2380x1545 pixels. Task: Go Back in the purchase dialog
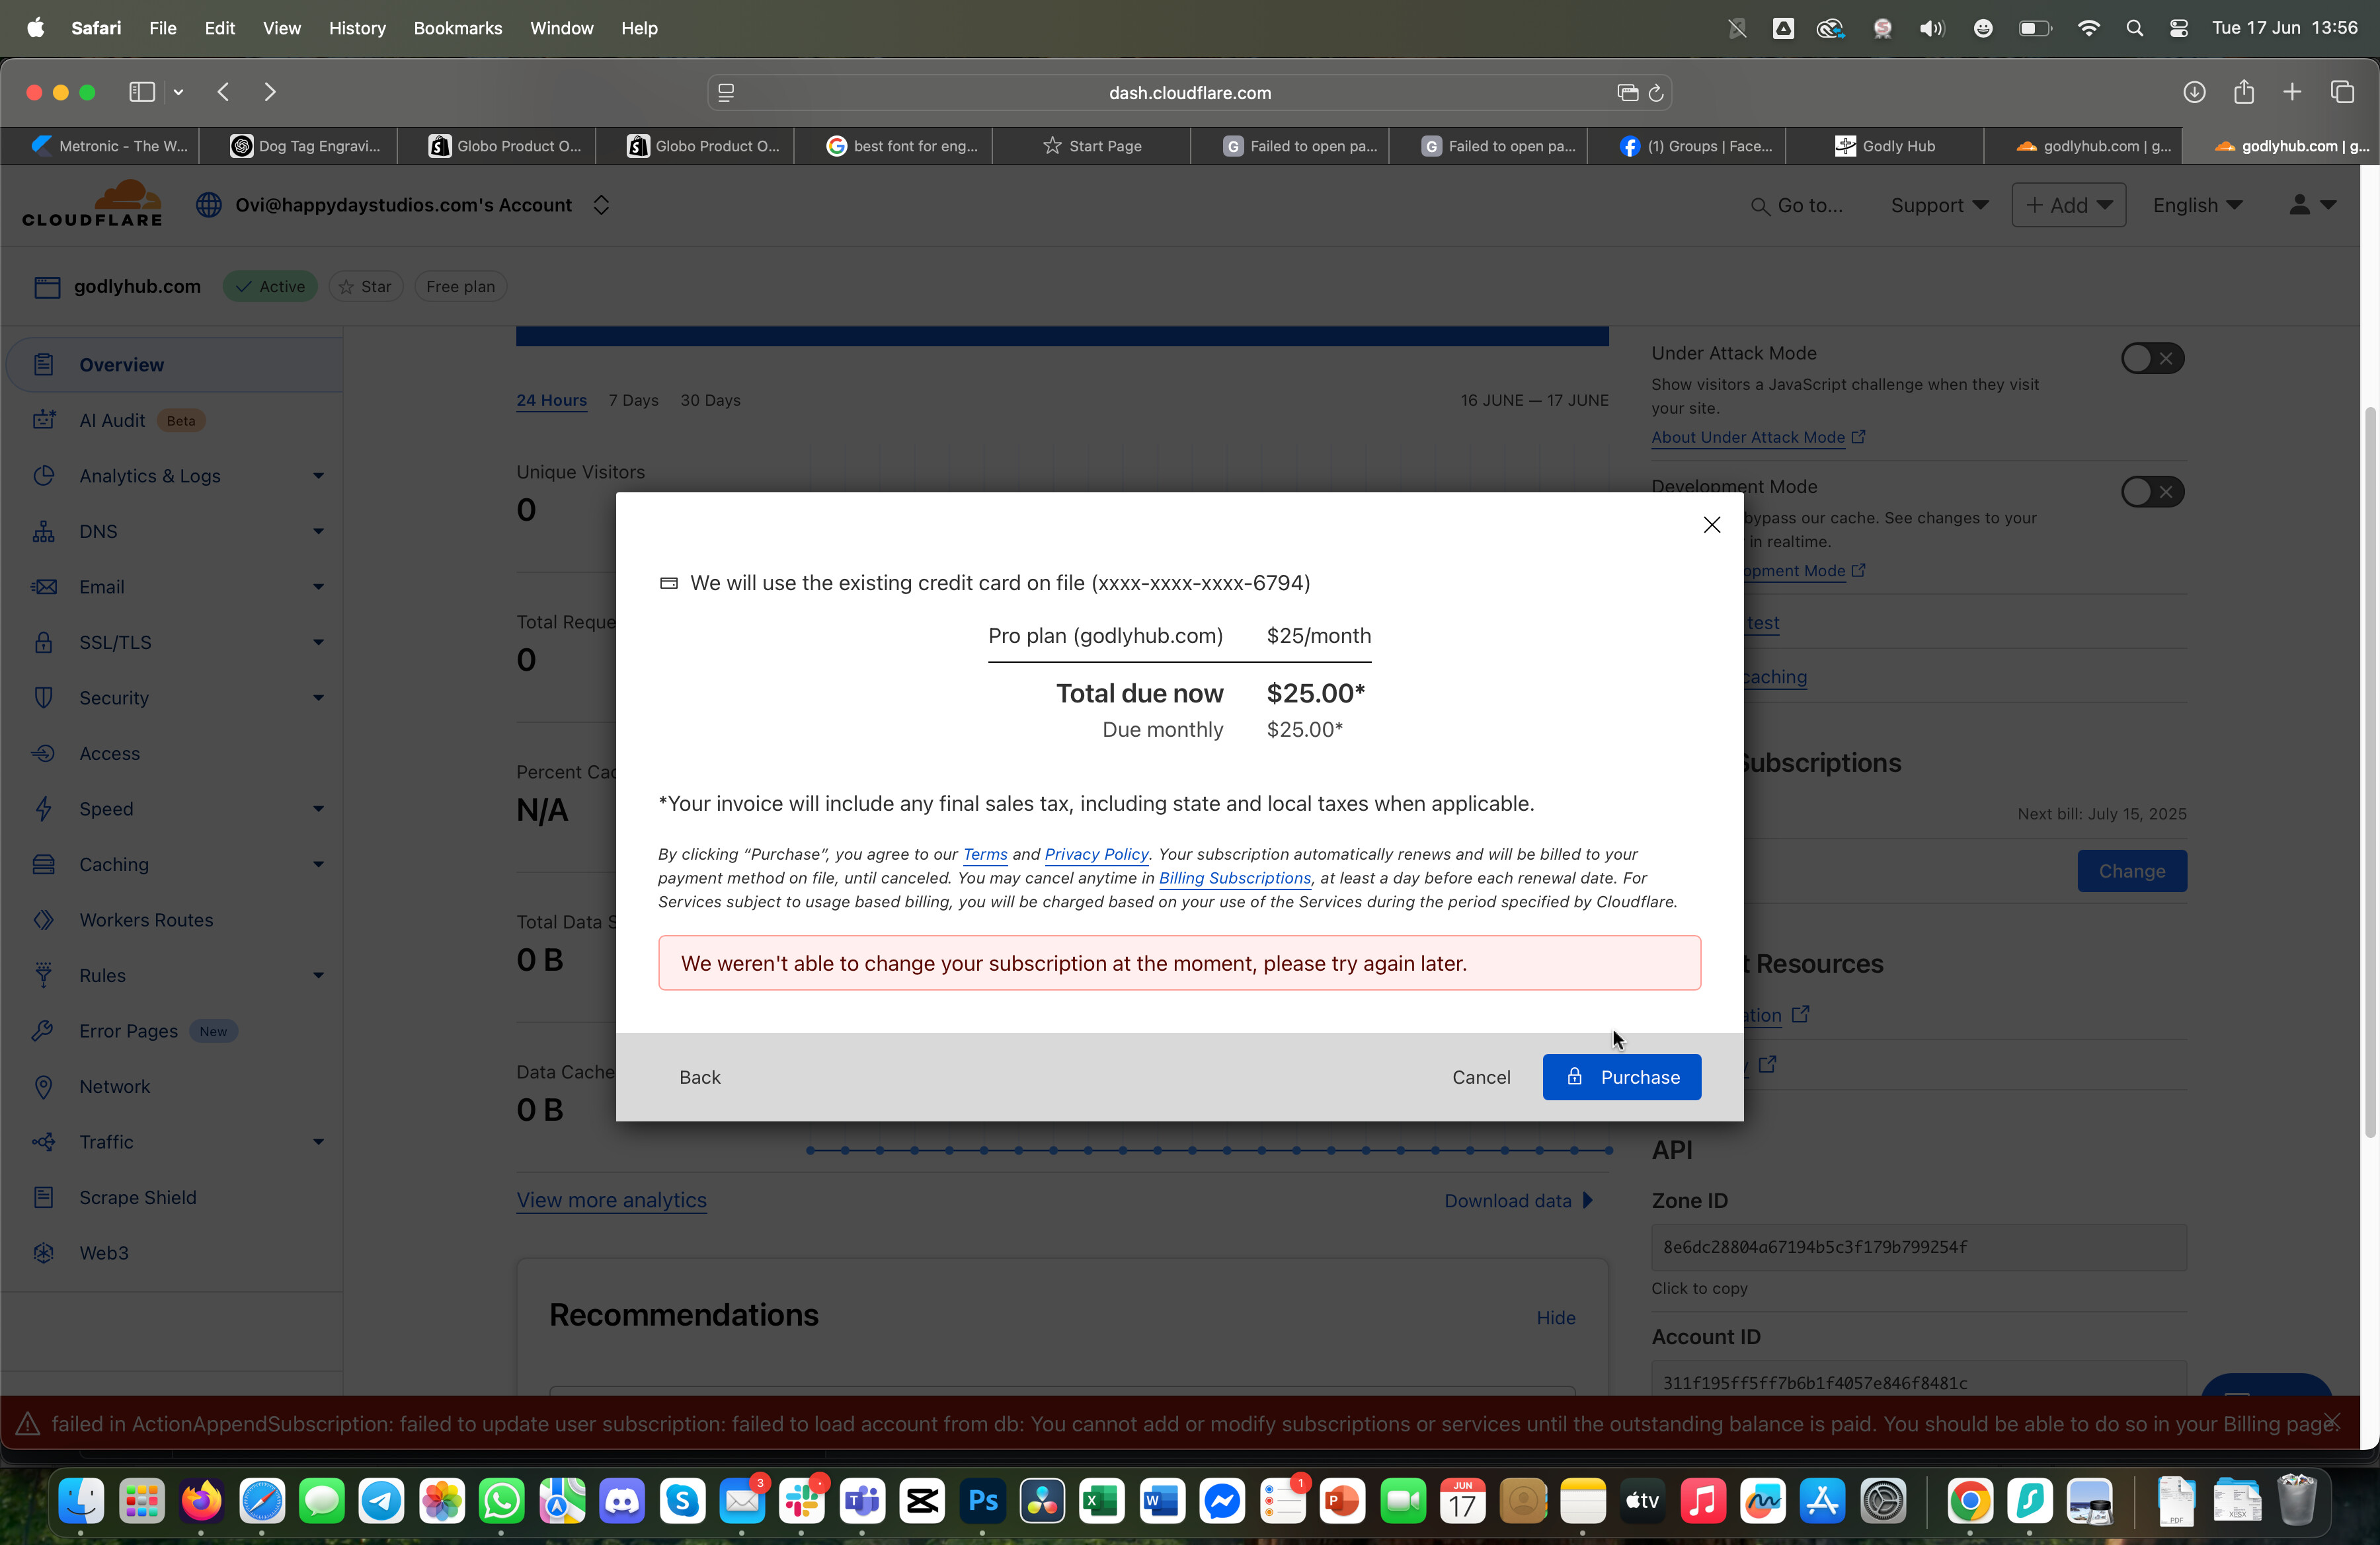699,1076
